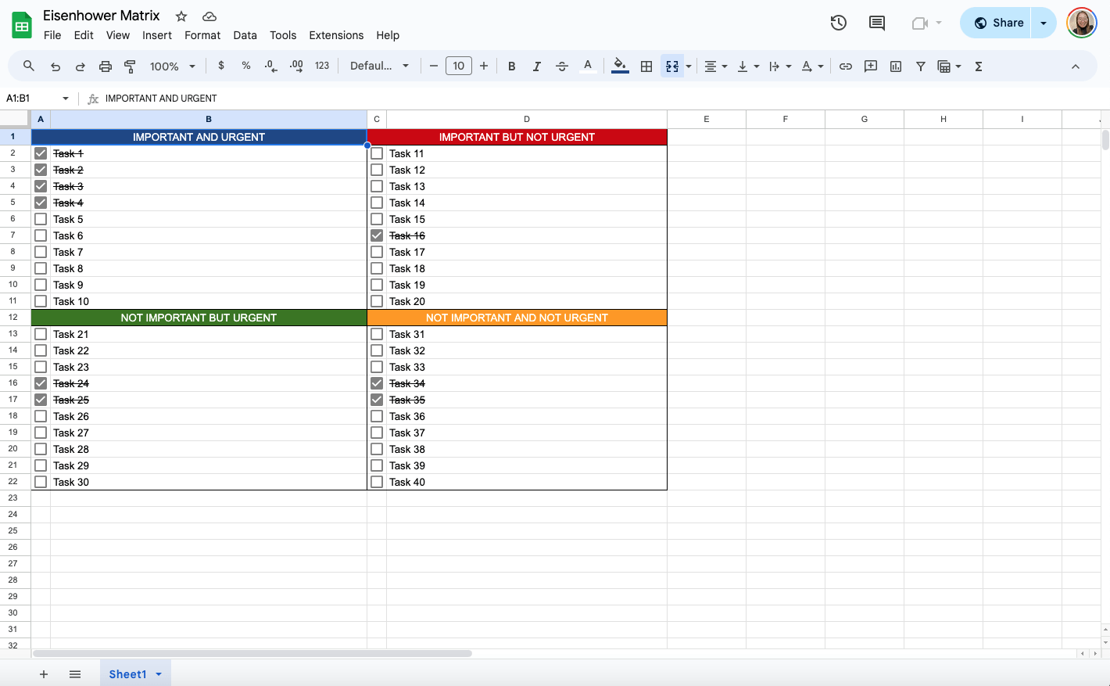Open the font family dropdown

pyautogui.click(x=380, y=66)
